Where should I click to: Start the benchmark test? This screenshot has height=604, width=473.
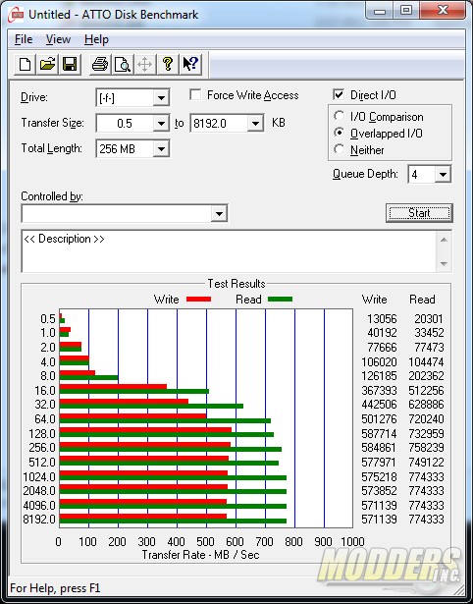coord(419,213)
